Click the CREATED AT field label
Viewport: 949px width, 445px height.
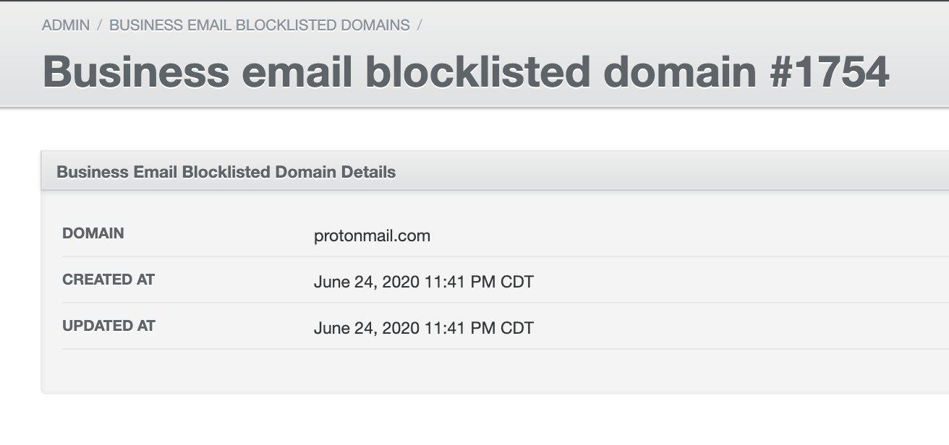(108, 280)
